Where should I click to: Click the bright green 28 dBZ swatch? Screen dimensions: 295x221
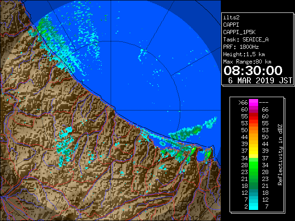pyautogui.click(x=254, y=165)
